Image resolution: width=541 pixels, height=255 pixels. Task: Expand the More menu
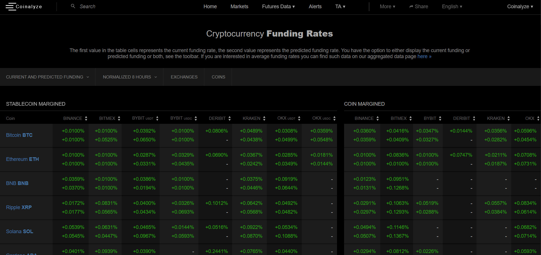[x=388, y=7]
